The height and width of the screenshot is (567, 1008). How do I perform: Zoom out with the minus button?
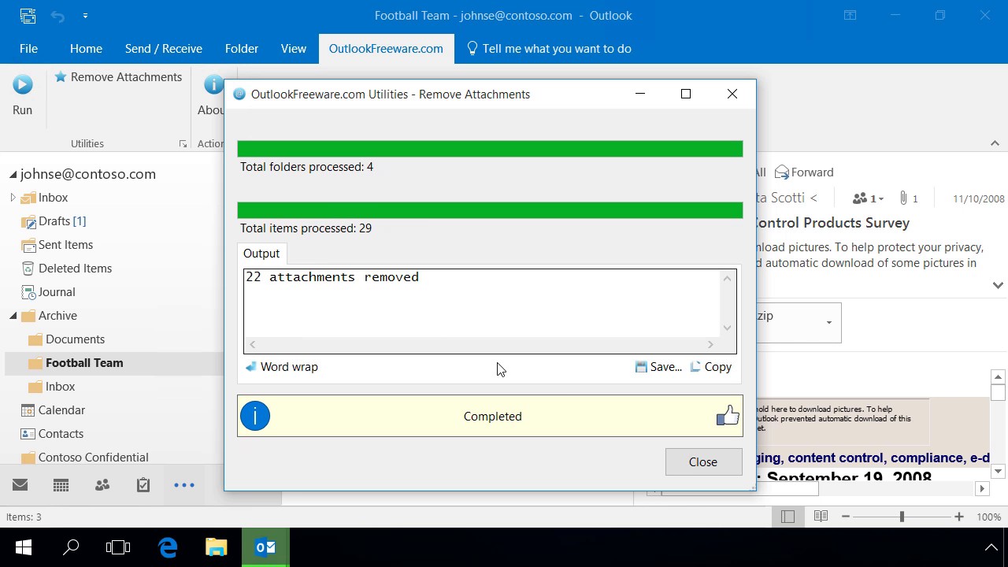click(846, 517)
